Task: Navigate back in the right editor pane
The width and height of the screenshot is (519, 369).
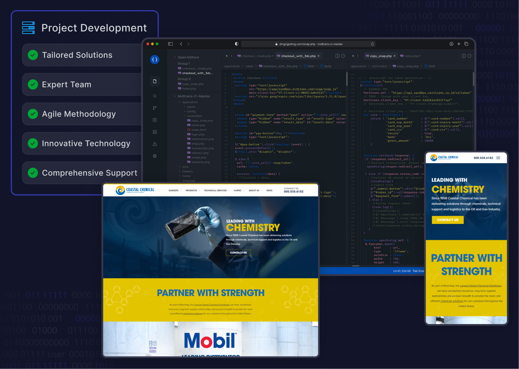Action: [x=353, y=56]
